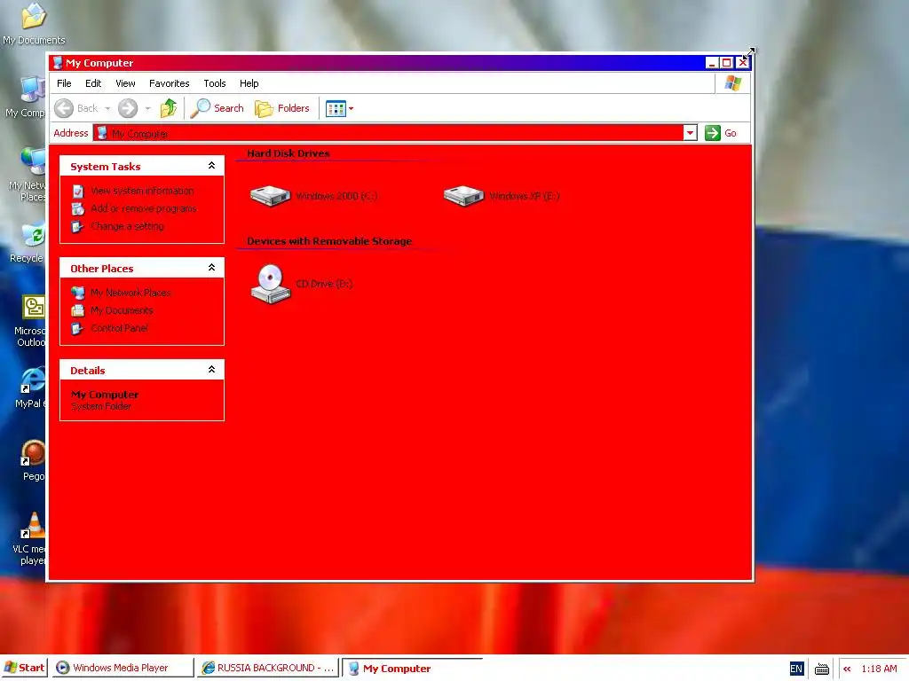Click the View system information icon
Viewport: 909px width, 681px height.
[x=78, y=192]
